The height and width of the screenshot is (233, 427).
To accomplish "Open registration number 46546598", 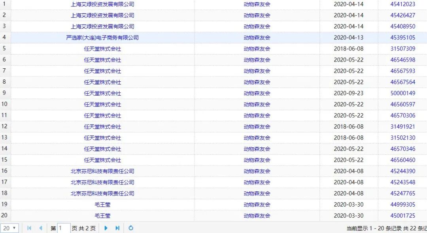I will pyautogui.click(x=403, y=60).
